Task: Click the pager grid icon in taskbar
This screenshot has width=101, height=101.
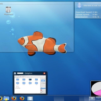Action: [92, 98]
